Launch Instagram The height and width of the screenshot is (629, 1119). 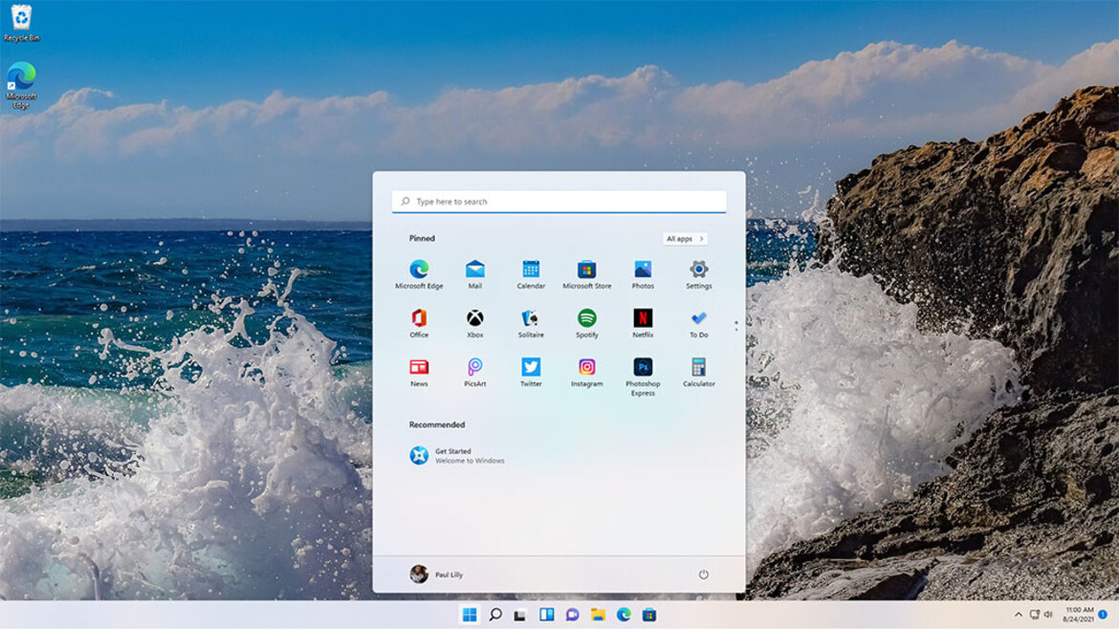tap(586, 372)
